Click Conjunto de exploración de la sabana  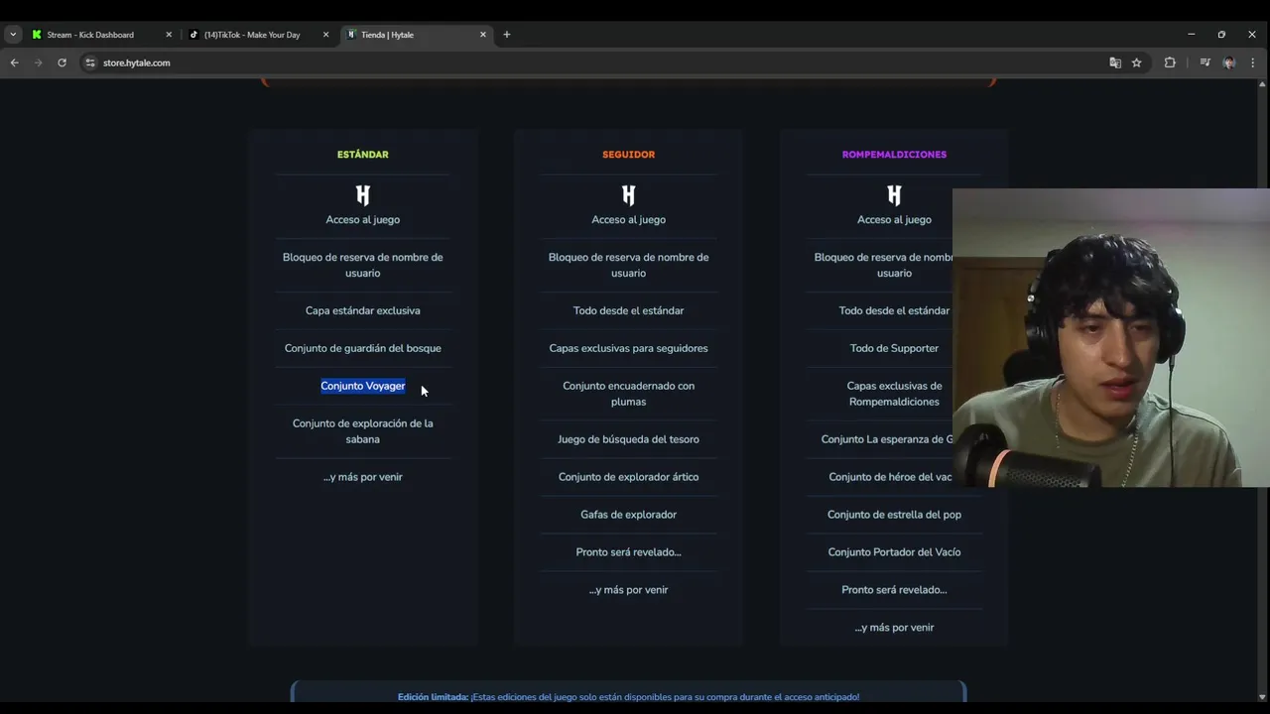[363, 431]
